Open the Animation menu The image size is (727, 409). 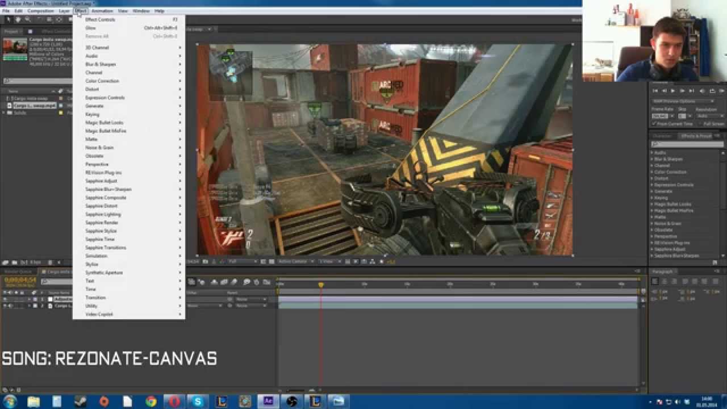(x=102, y=11)
